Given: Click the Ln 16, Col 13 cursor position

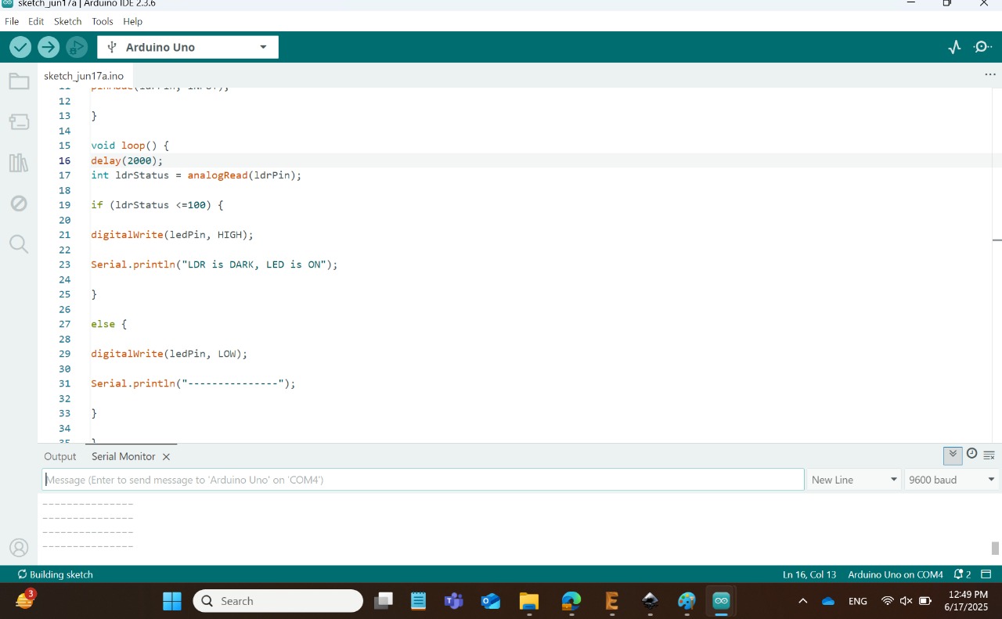Looking at the screenshot, I should coord(809,574).
